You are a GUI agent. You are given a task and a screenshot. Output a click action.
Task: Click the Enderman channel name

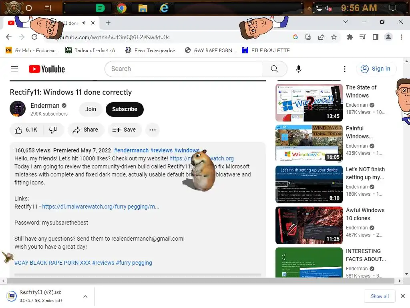click(45, 105)
